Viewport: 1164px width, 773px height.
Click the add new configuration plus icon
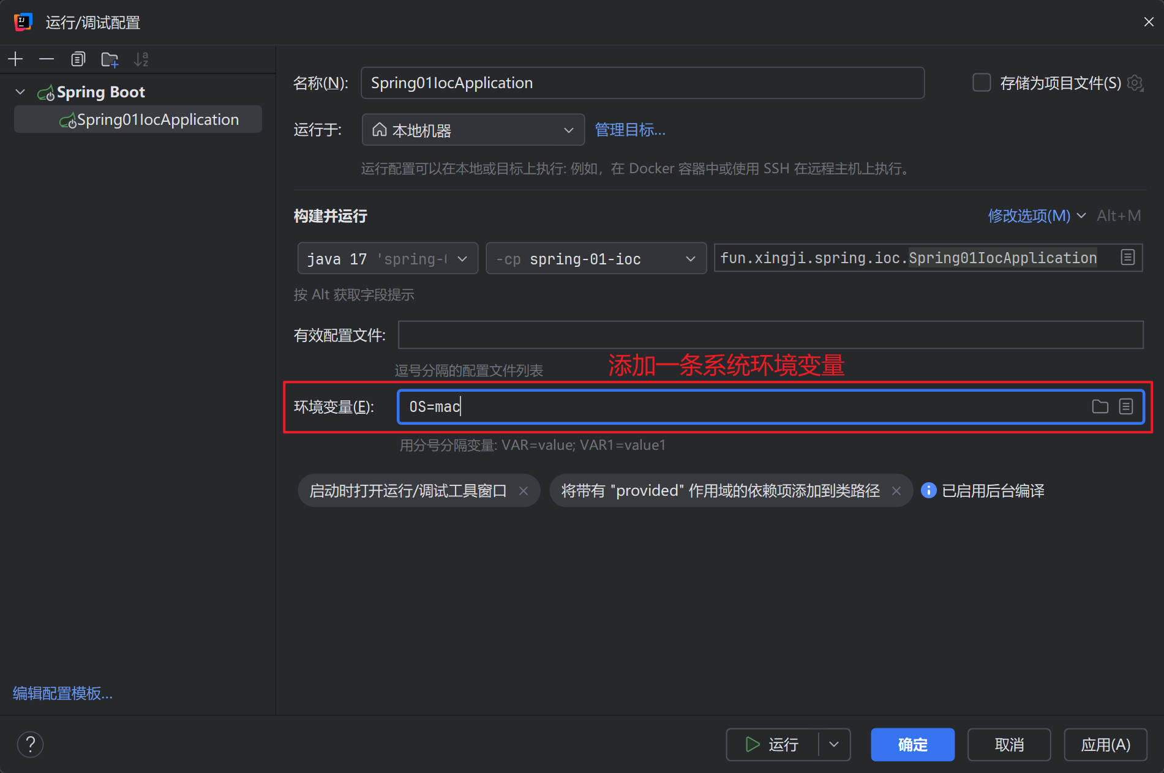point(15,59)
